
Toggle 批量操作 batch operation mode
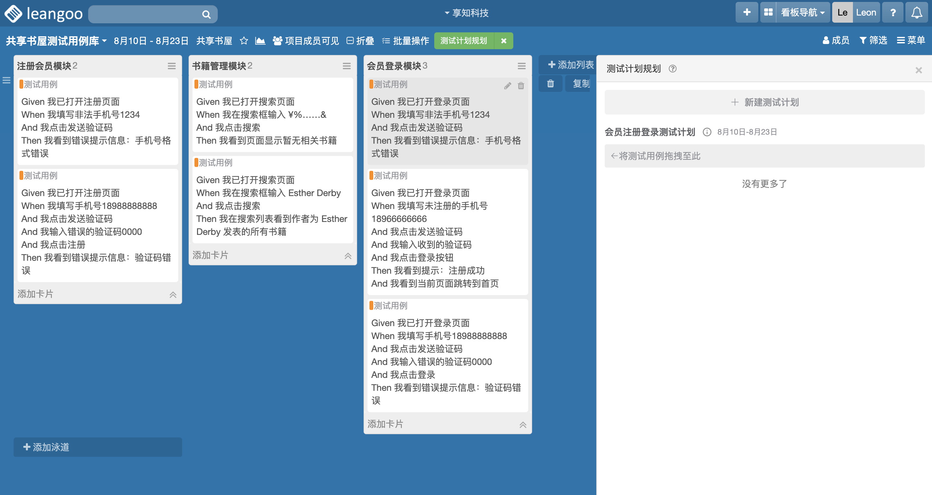click(406, 41)
